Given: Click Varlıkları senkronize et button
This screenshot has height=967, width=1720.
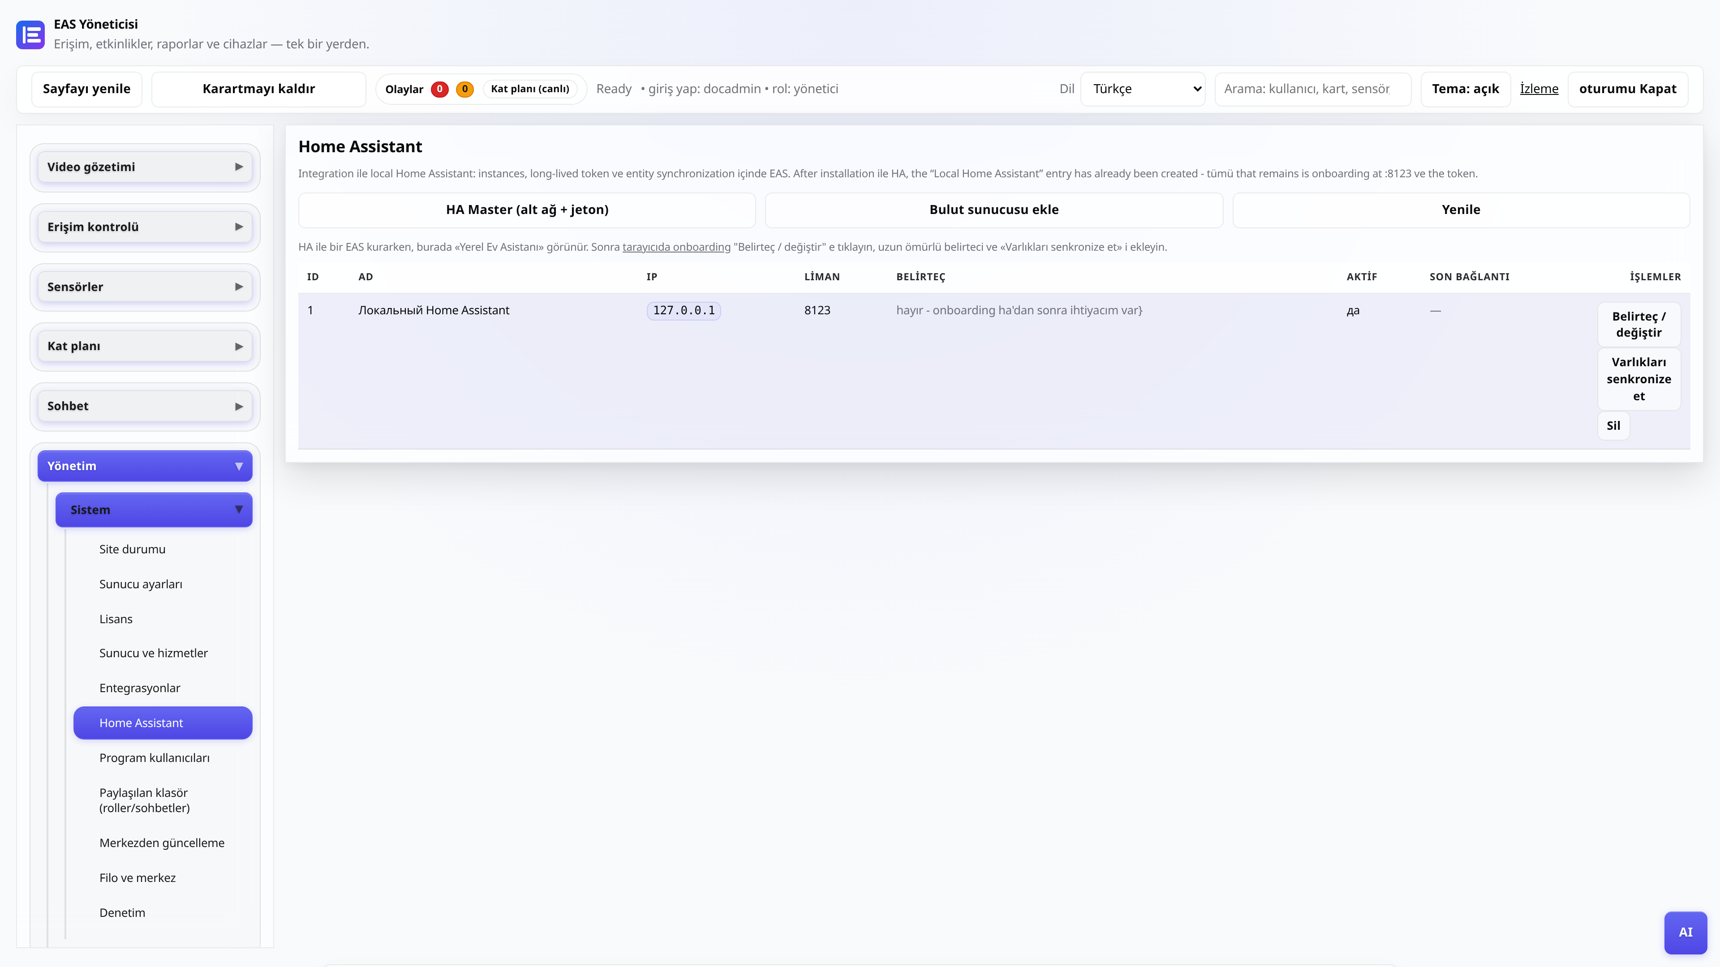Looking at the screenshot, I should [x=1638, y=379].
